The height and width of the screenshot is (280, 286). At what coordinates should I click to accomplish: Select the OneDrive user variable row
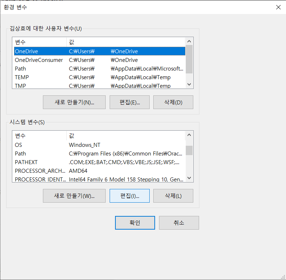[100, 51]
